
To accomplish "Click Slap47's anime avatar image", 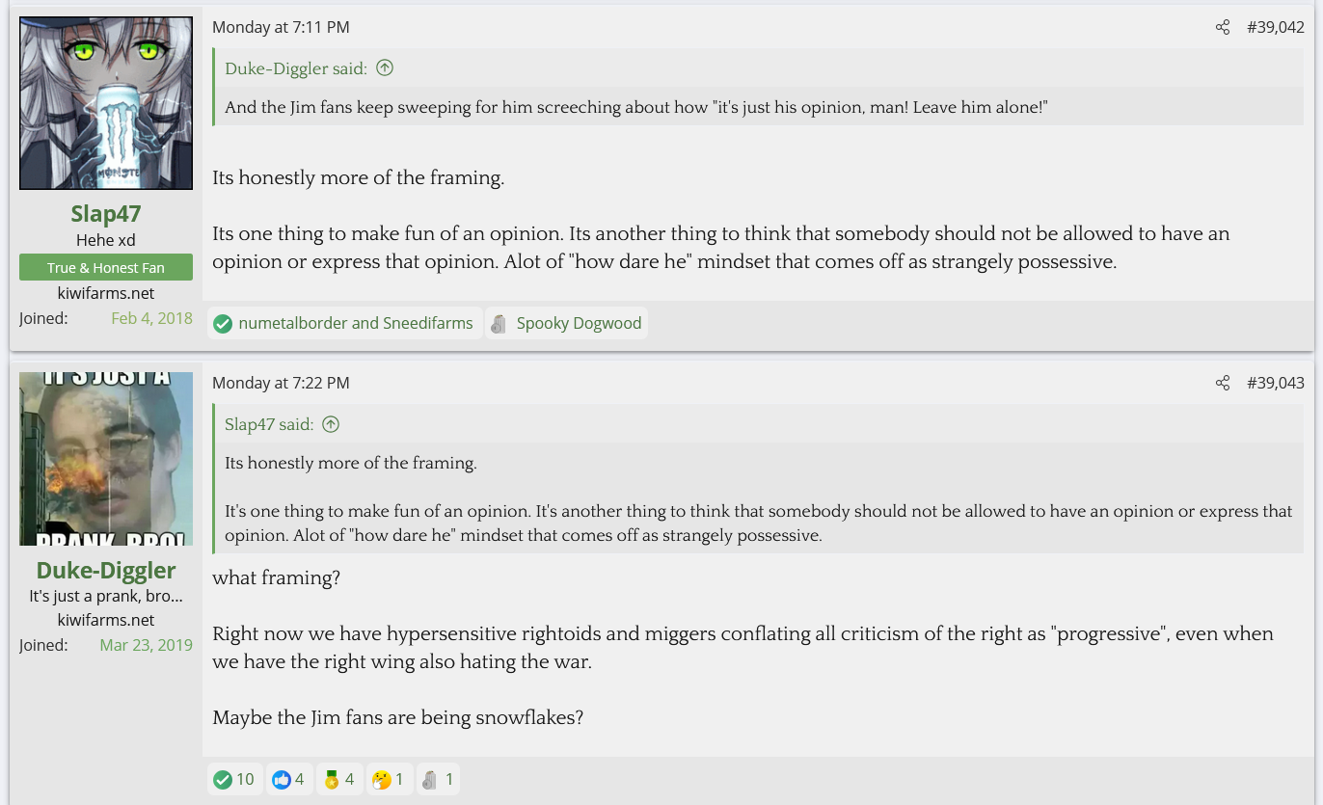I will tap(106, 103).
